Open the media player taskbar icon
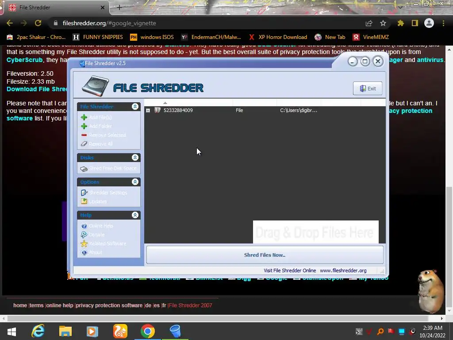 coord(92,331)
